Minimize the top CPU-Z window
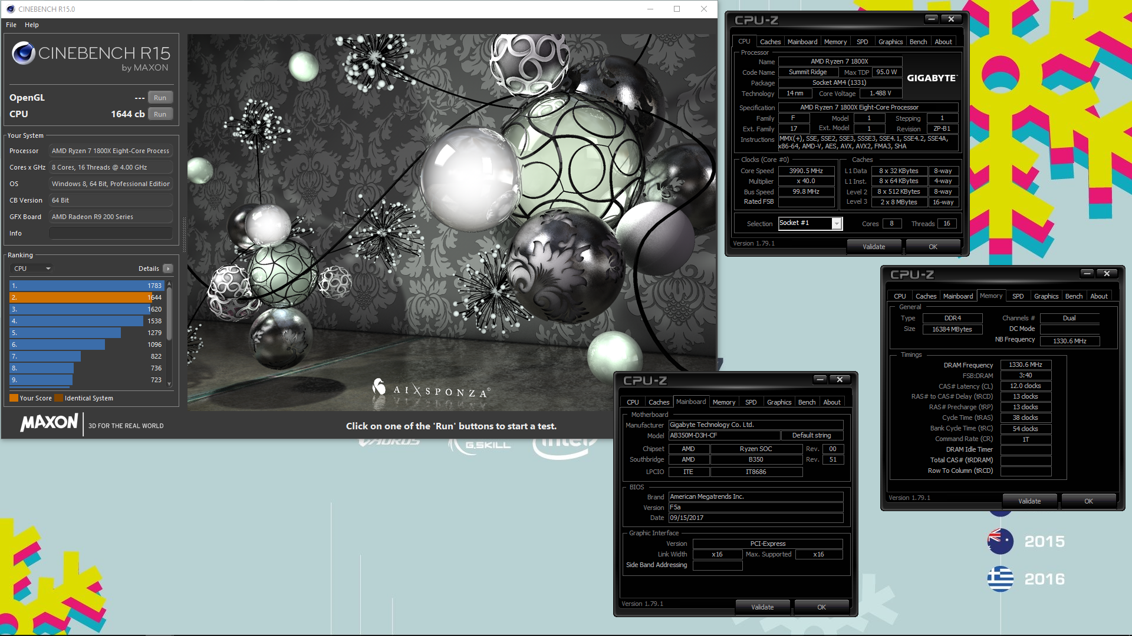This screenshot has width=1132, height=636. coord(932,19)
